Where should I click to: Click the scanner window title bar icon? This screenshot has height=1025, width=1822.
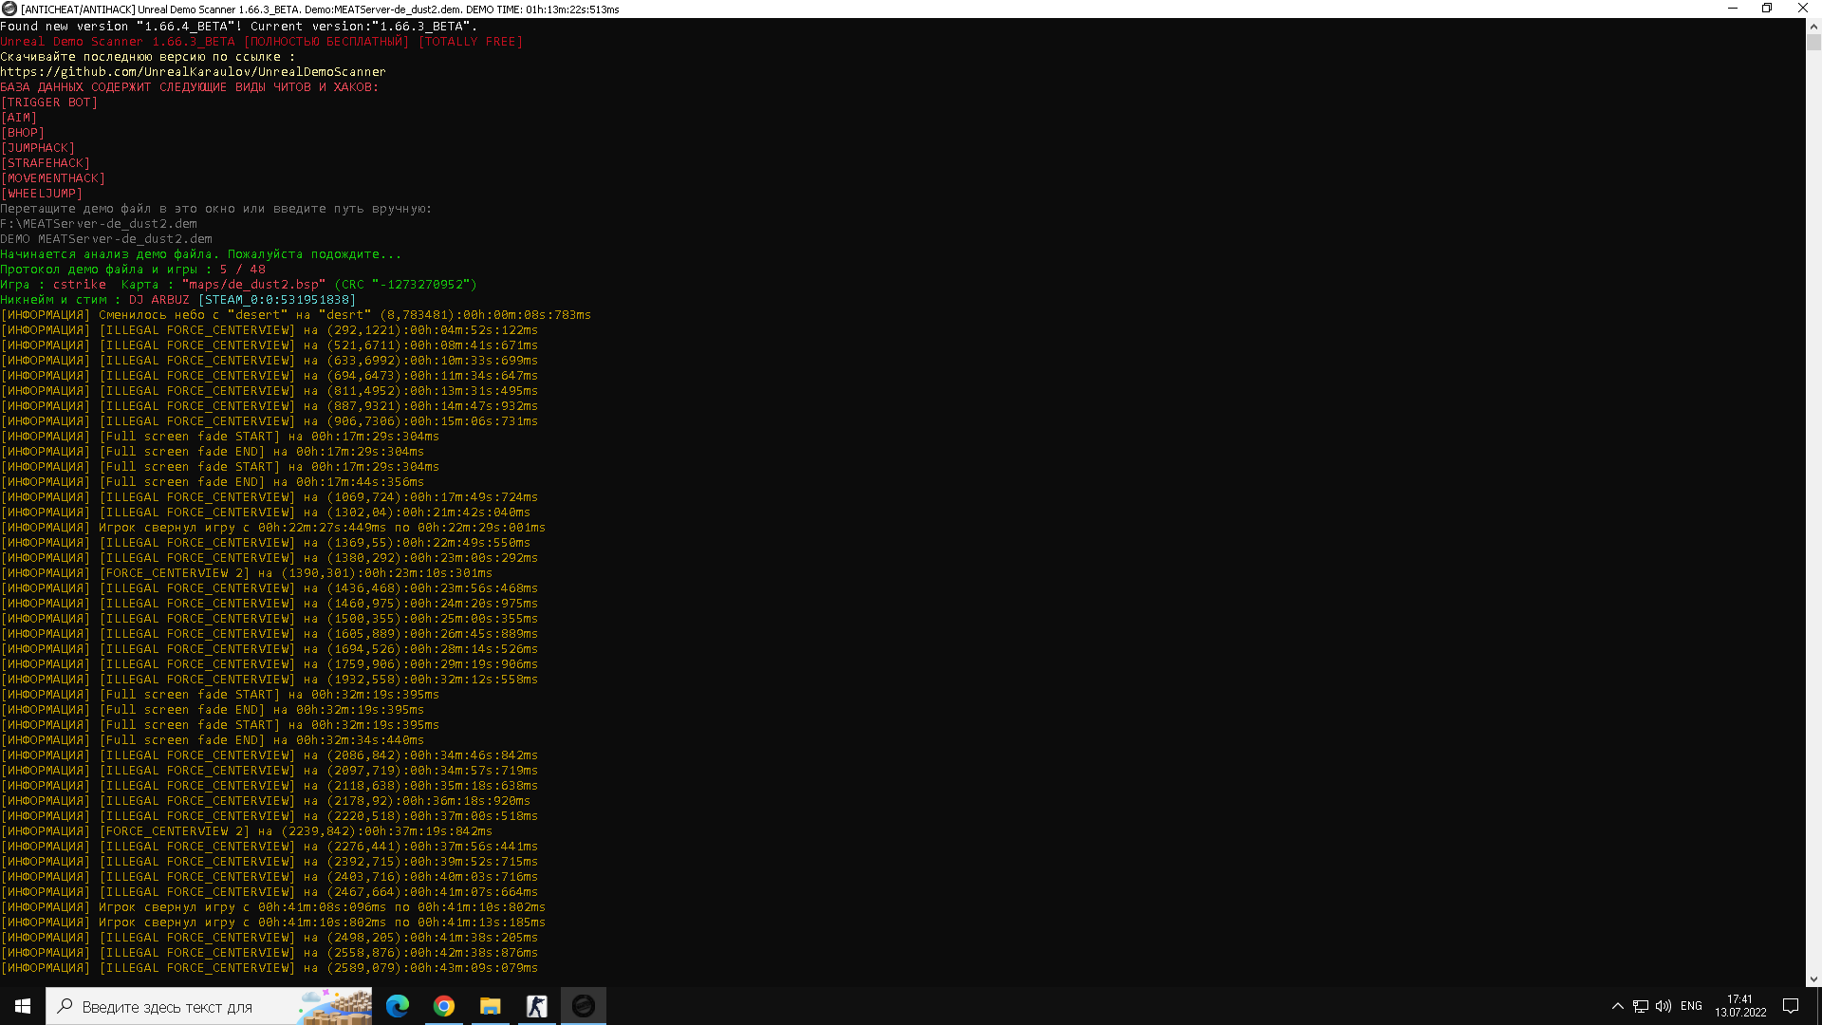[9, 9]
